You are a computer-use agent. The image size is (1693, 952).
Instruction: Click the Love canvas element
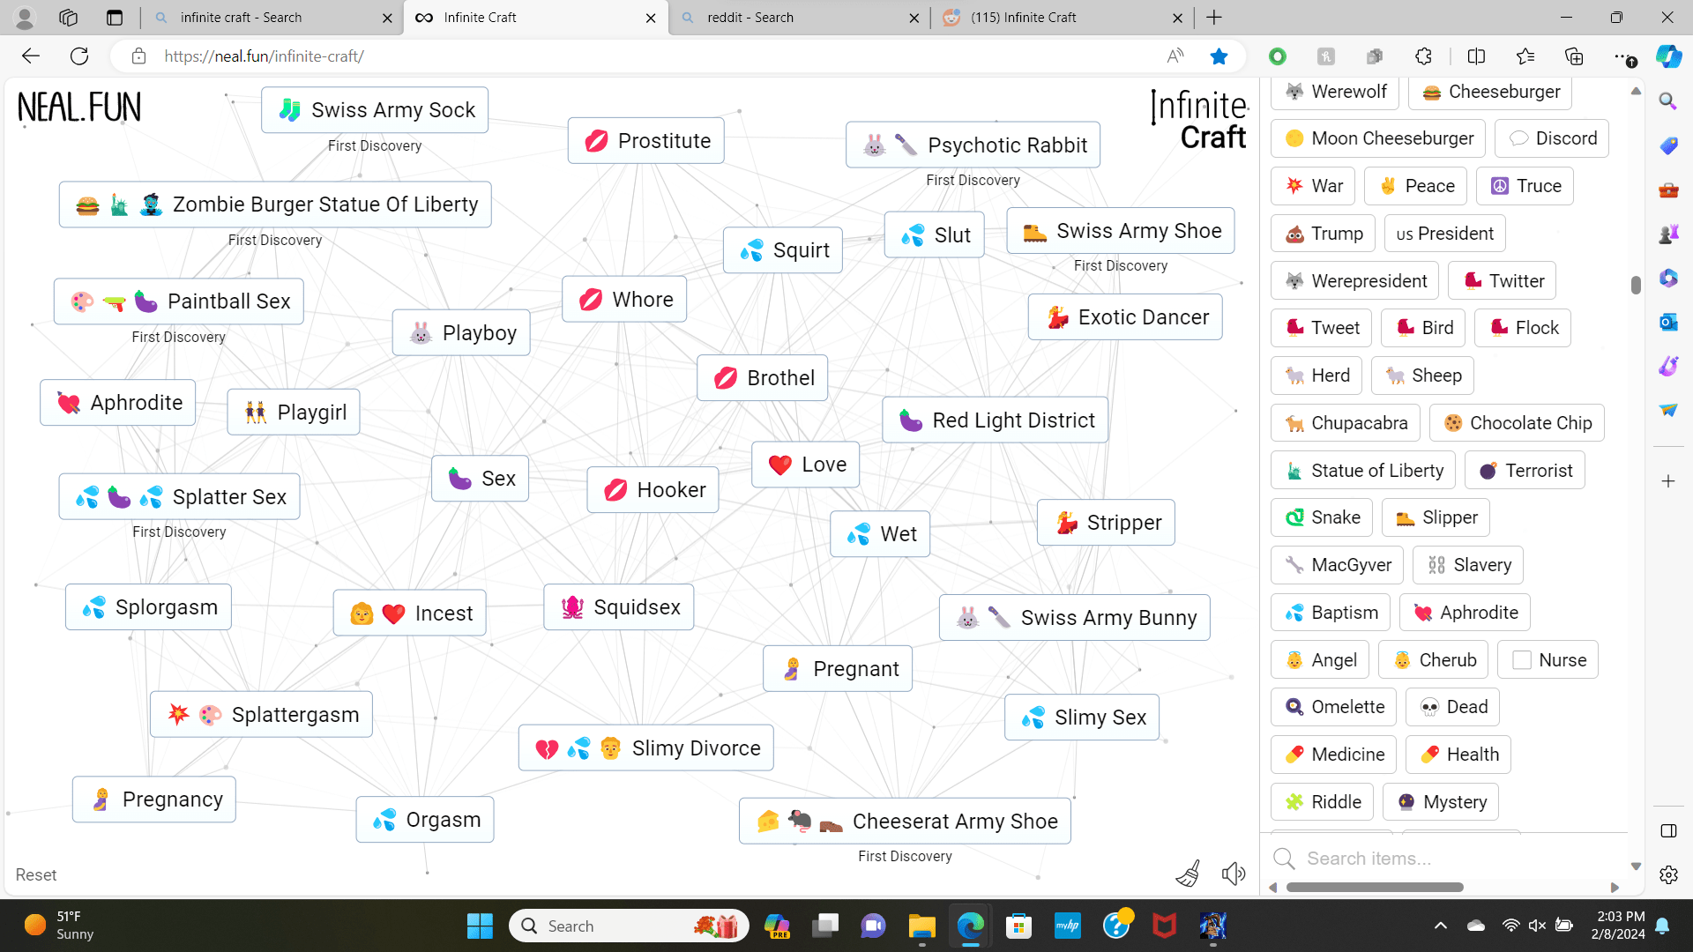[x=806, y=464]
